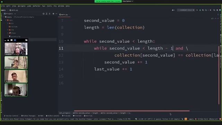
Task: Select the include folder
Action: pyautogui.click(x=13, y=26)
